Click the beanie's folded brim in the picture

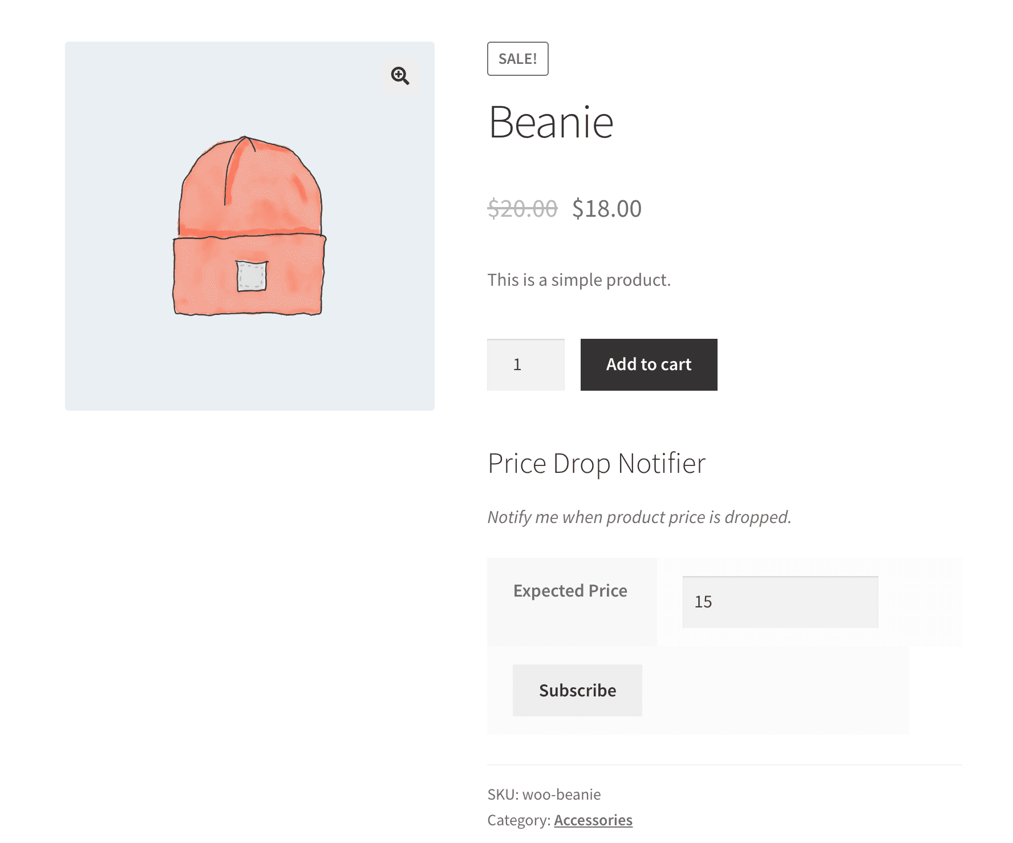pos(249,275)
